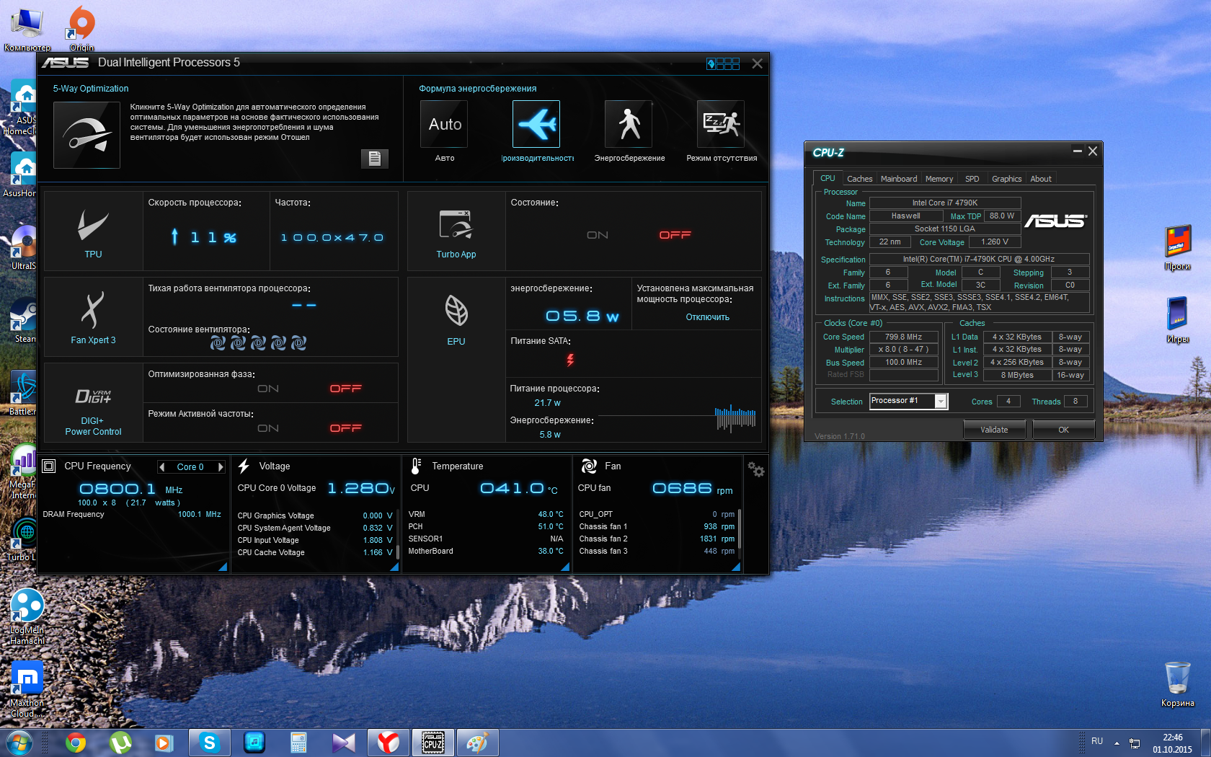Image resolution: width=1211 pixels, height=757 pixels.
Task: Switch to previous core with left arrow
Action: point(162,467)
